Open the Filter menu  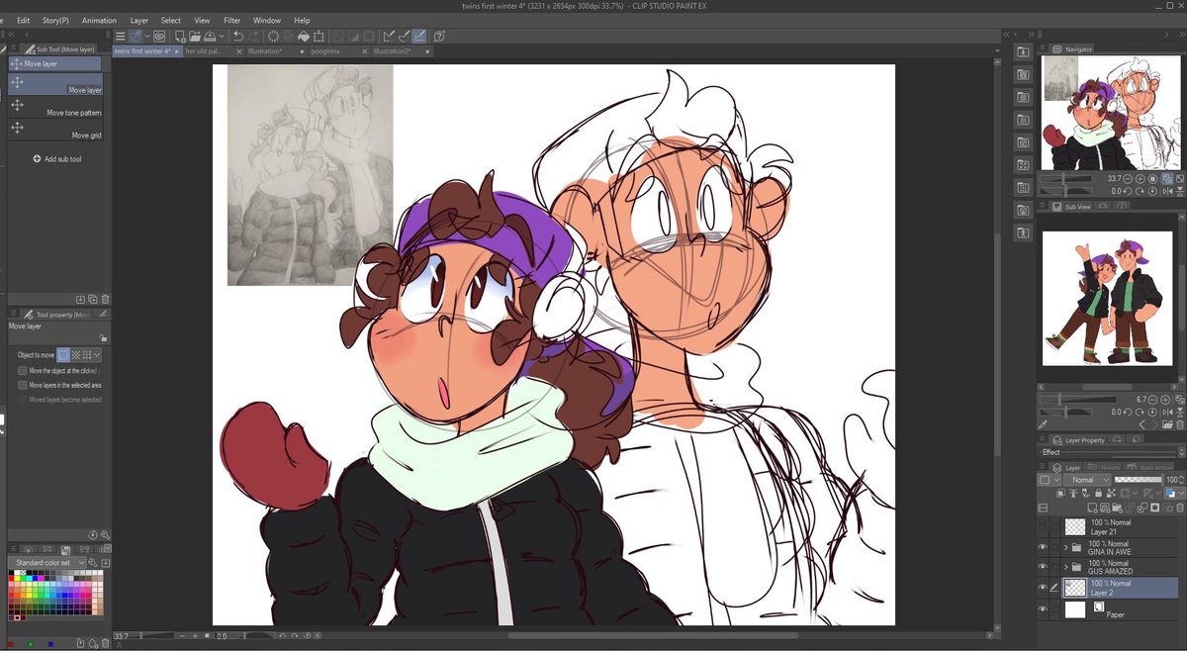(231, 20)
